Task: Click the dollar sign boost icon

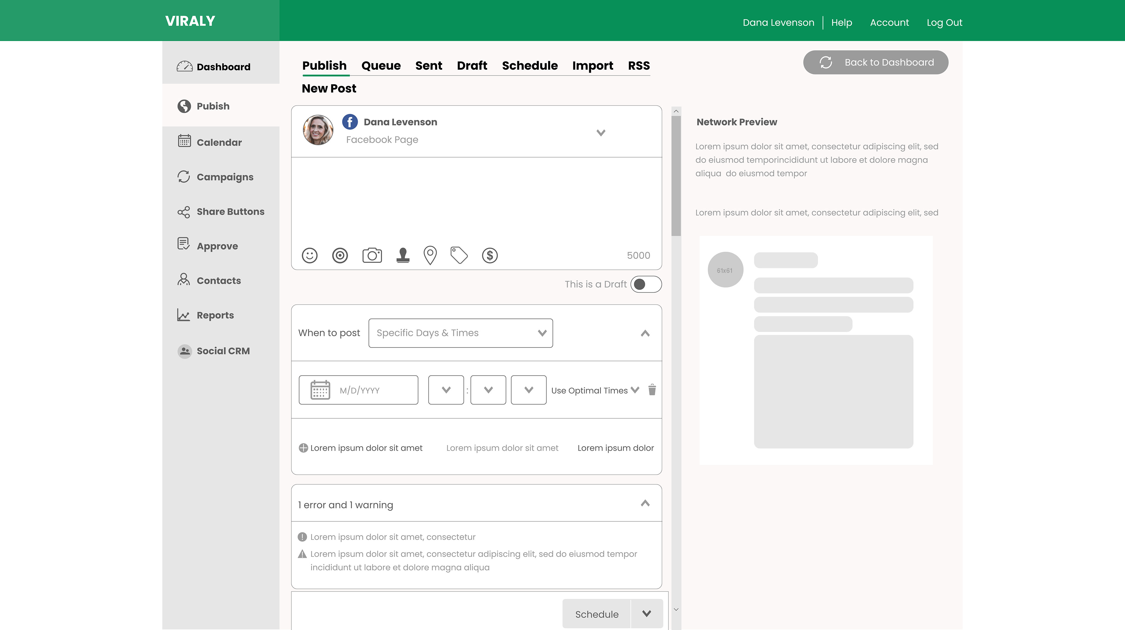Action: click(490, 255)
